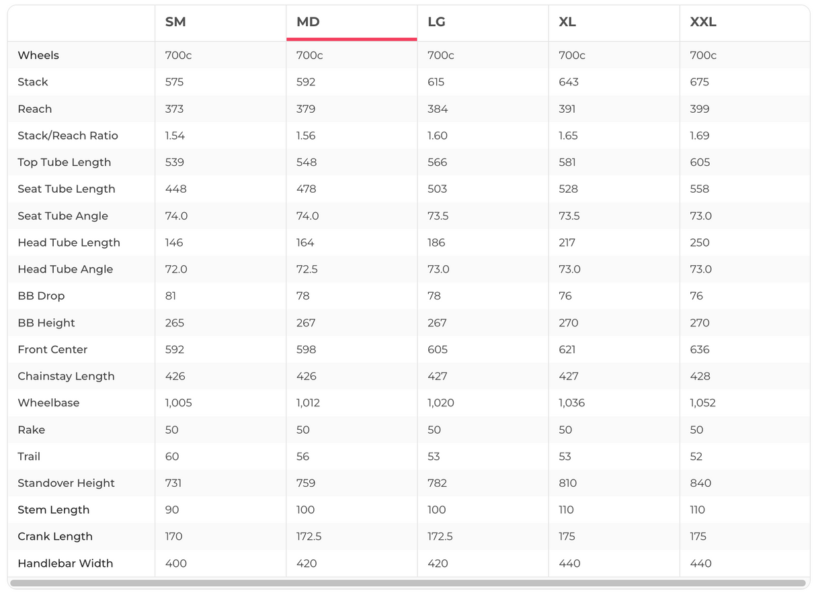Select the Wheelbase row label
Image resolution: width=816 pixels, height=595 pixels.
(48, 403)
